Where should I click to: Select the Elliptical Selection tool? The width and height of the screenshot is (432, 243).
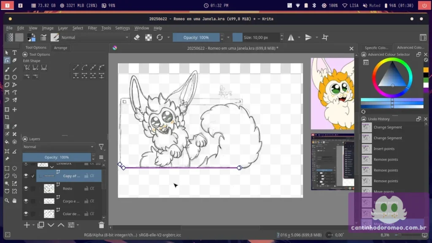15,168
